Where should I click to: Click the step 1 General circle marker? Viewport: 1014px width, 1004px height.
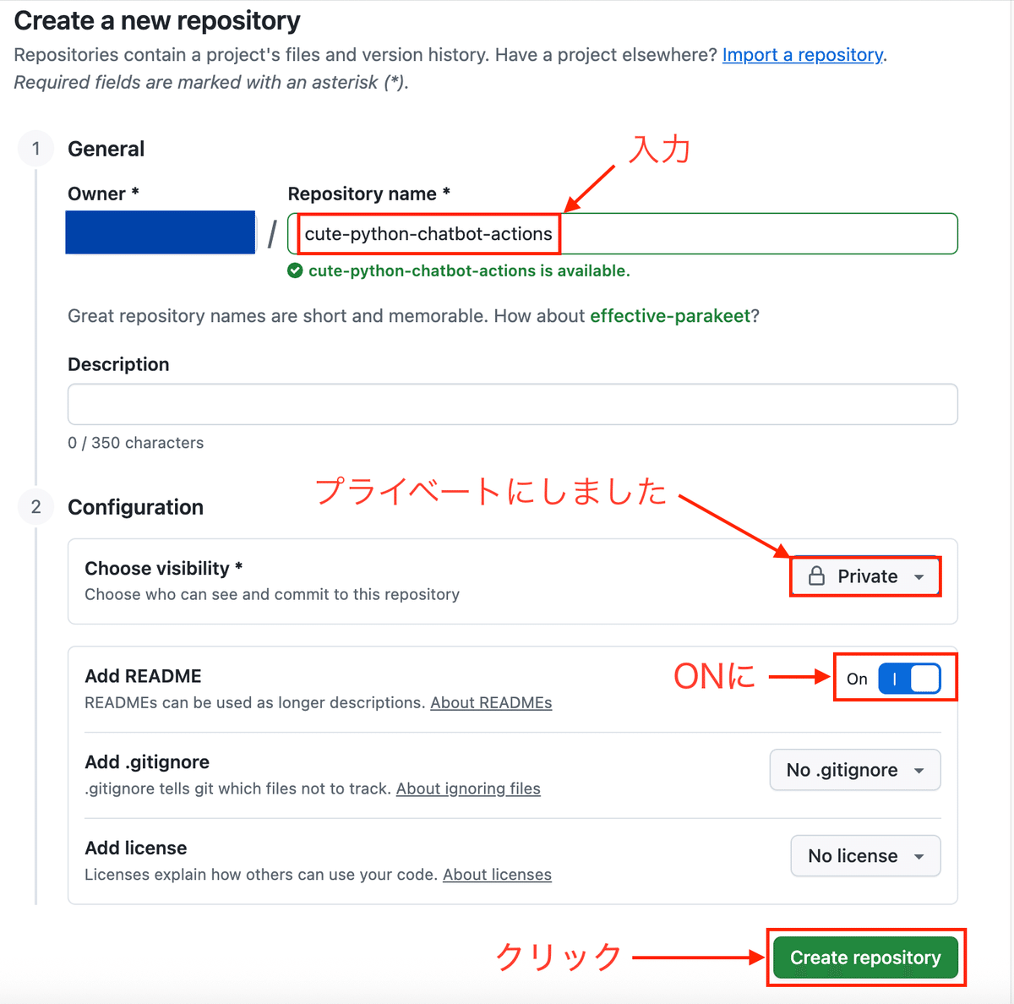coord(35,149)
